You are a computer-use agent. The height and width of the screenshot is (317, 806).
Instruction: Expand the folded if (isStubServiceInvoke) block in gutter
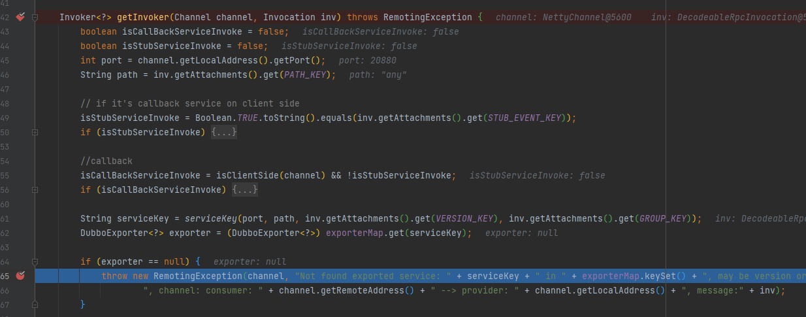pos(35,132)
